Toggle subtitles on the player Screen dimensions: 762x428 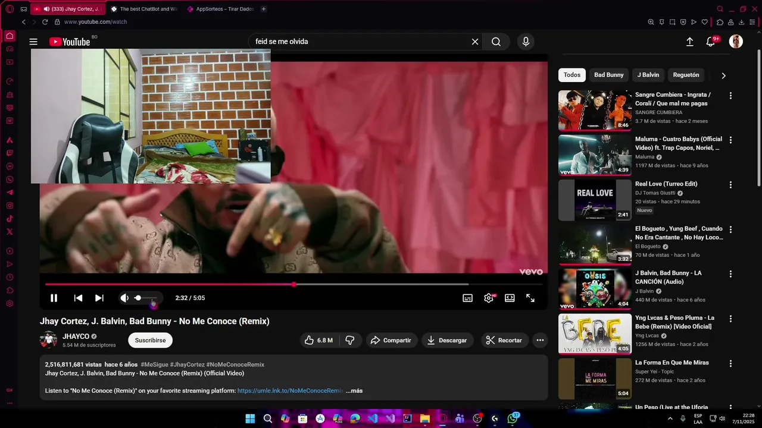click(x=468, y=298)
